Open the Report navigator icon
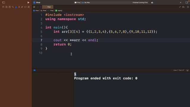Image resolution: width=190 pixels, height=107 pixels. 28,7
